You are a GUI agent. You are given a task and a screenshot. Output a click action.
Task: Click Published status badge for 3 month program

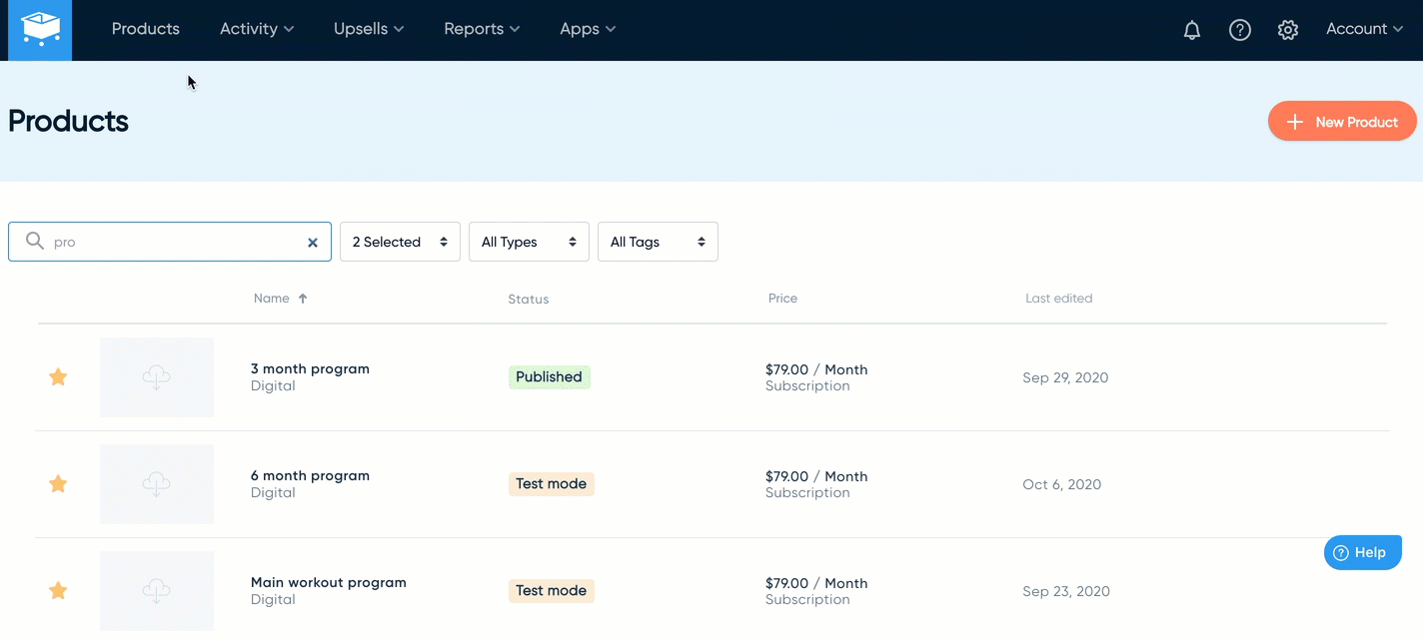549,376
